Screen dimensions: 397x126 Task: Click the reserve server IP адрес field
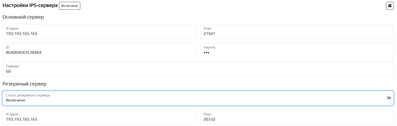point(99,117)
